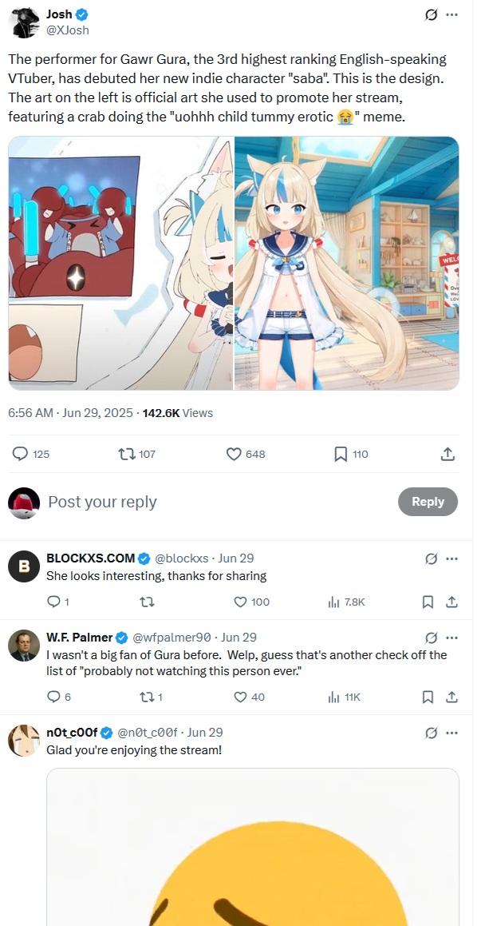Image resolution: width=477 pixels, height=926 pixels.
Task: View analytics for the BLOCKXS.COM reply, 7.8K views
Action: pyautogui.click(x=333, y=602)
